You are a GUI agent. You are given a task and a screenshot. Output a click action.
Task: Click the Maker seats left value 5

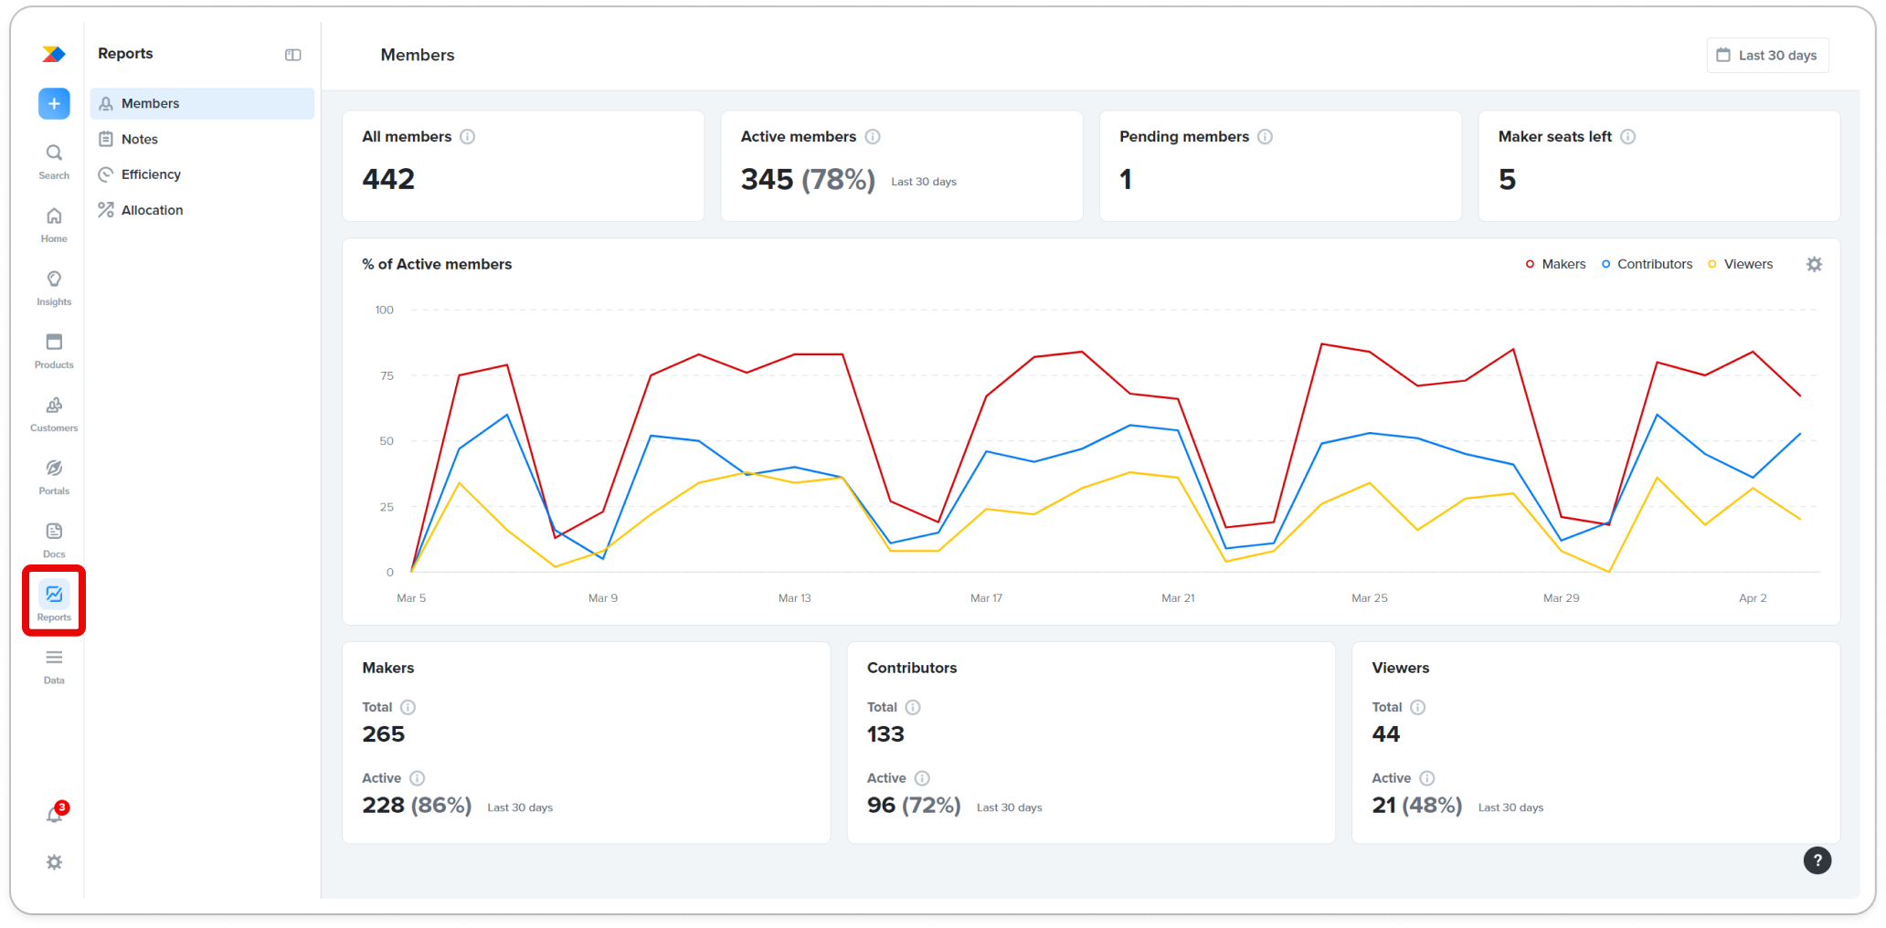(x=1507, y=179)
